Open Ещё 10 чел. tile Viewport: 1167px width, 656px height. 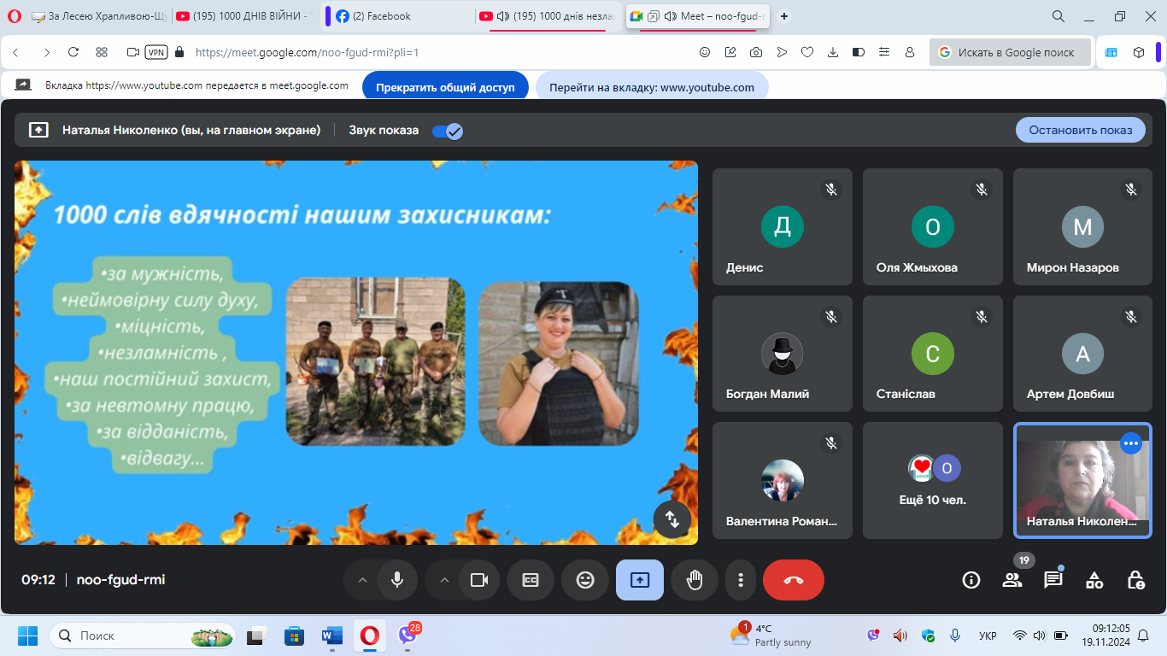[x=933, y=480]
